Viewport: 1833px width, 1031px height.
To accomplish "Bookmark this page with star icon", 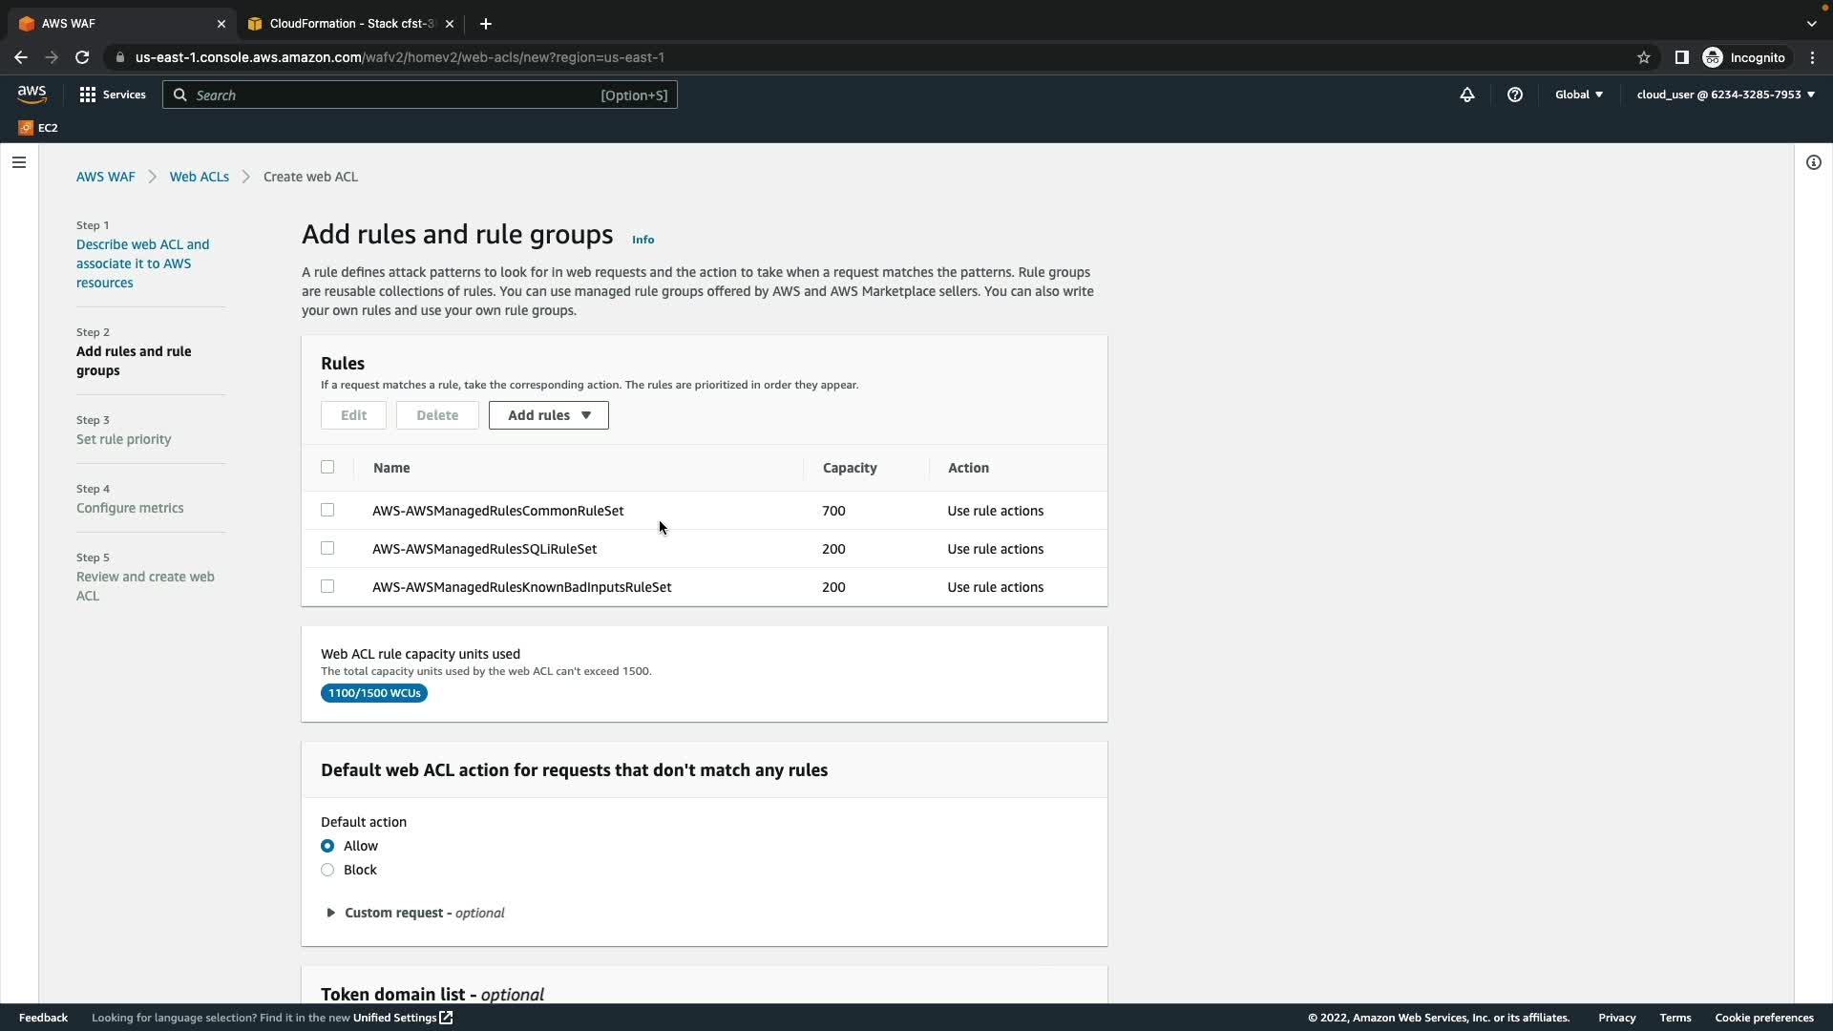I will (x=1644, y=57).
